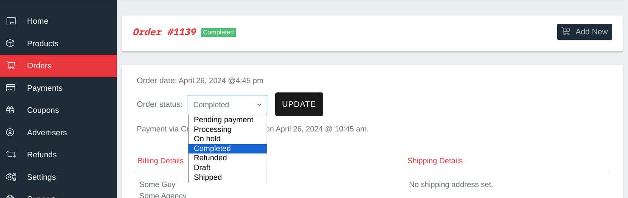Screen dimensions: 628x198
Task: Click the Advertisers user icon
Action: [11, 133]
